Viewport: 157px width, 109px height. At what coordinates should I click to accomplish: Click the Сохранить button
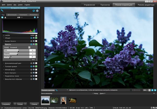click(6, 104)
